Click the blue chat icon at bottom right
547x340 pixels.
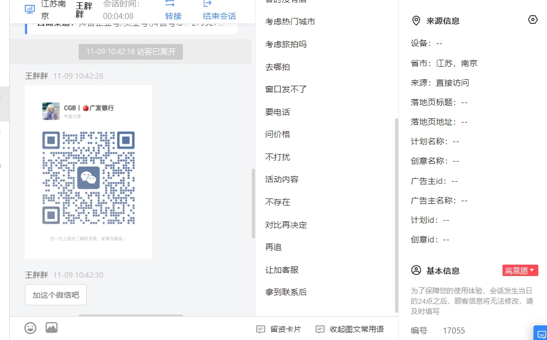541,333
